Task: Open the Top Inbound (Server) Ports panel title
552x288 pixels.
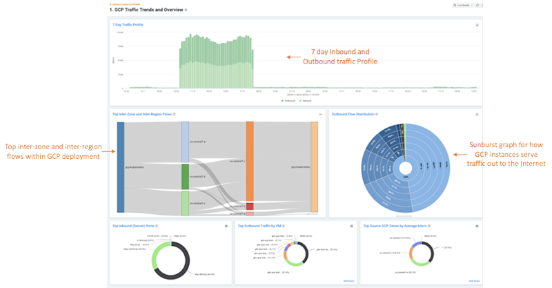Action: [133, 226]
